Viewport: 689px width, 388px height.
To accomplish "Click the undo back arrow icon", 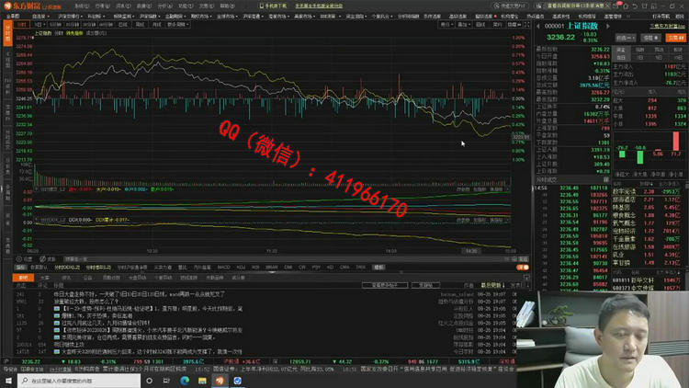I will [636, 6].
